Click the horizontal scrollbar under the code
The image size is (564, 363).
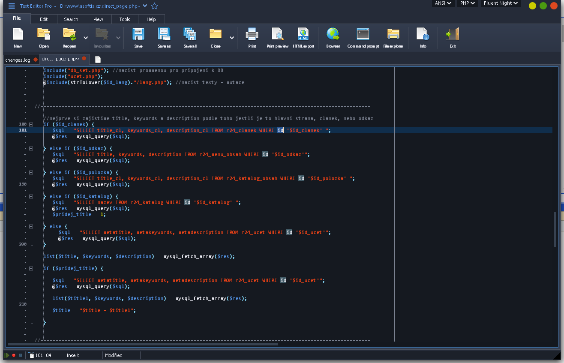point(143,344)
